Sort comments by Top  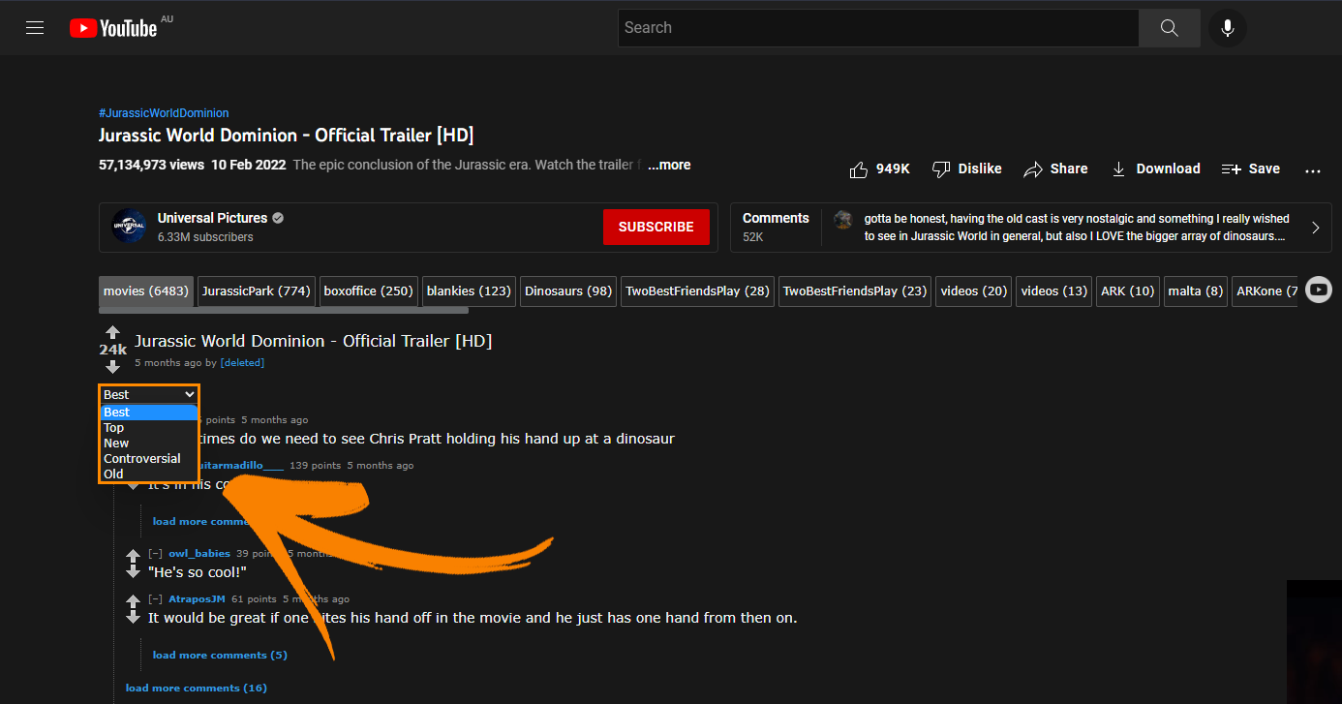149,428
